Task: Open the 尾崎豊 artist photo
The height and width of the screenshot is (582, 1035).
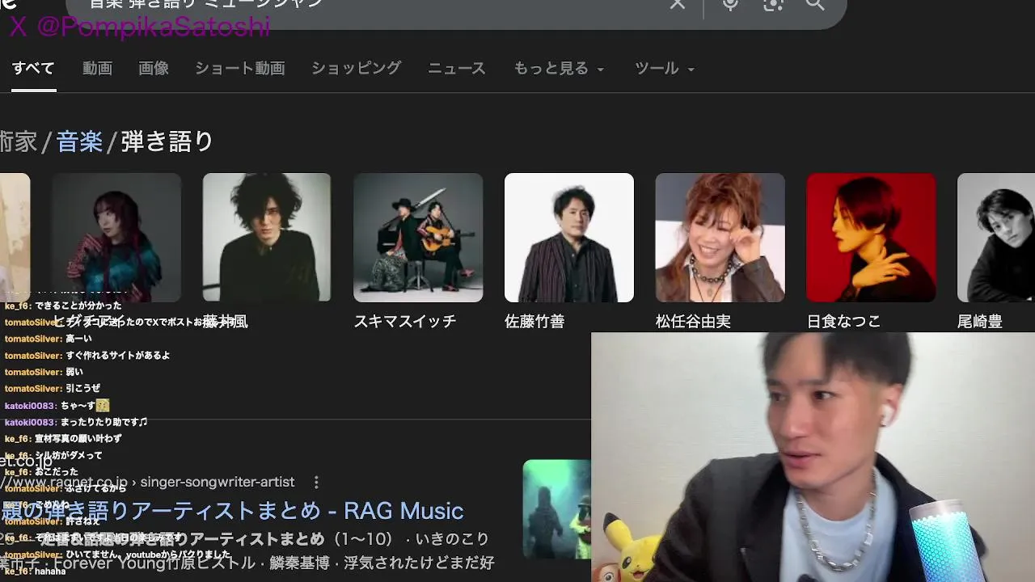Action: pyautogui.click(x=996, y=238)
